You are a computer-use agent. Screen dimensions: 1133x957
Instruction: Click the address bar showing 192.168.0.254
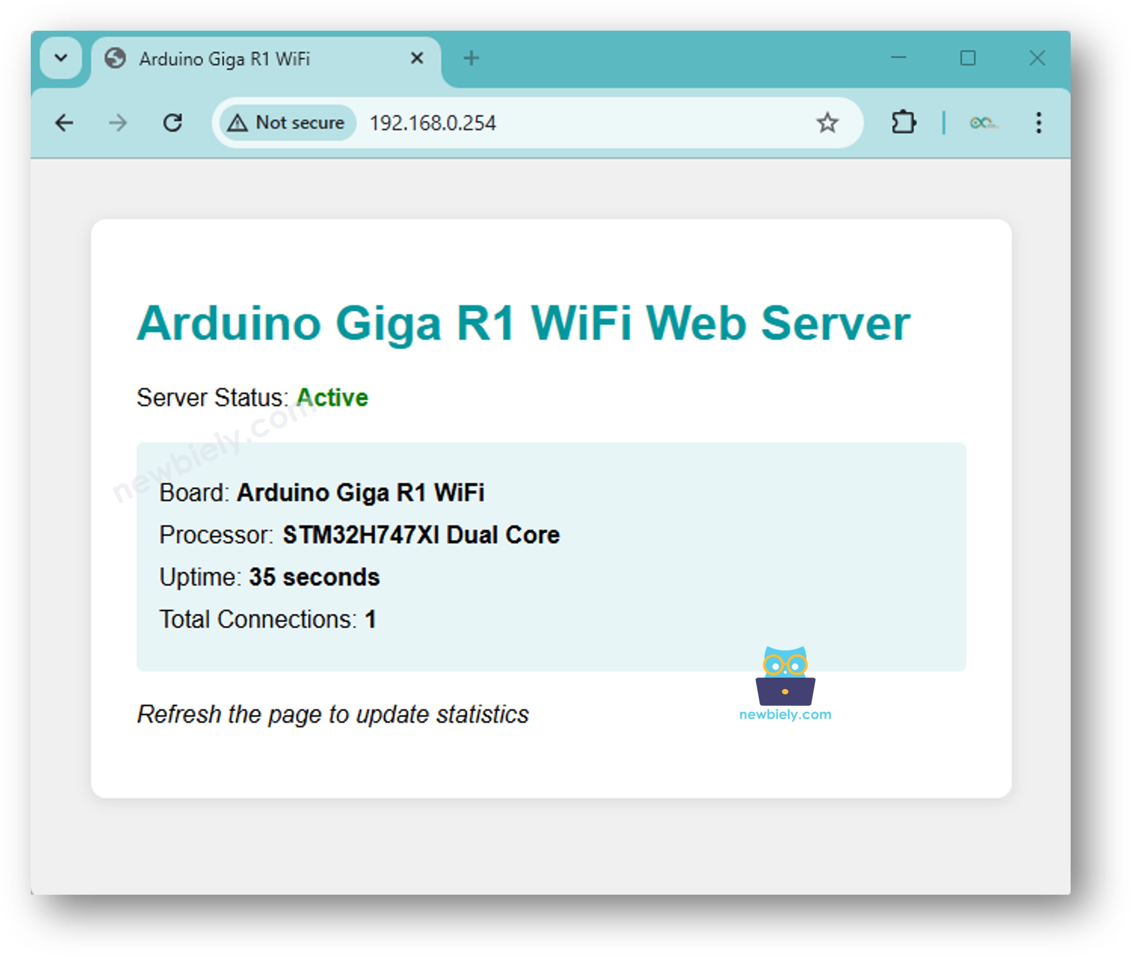[433, 123]
